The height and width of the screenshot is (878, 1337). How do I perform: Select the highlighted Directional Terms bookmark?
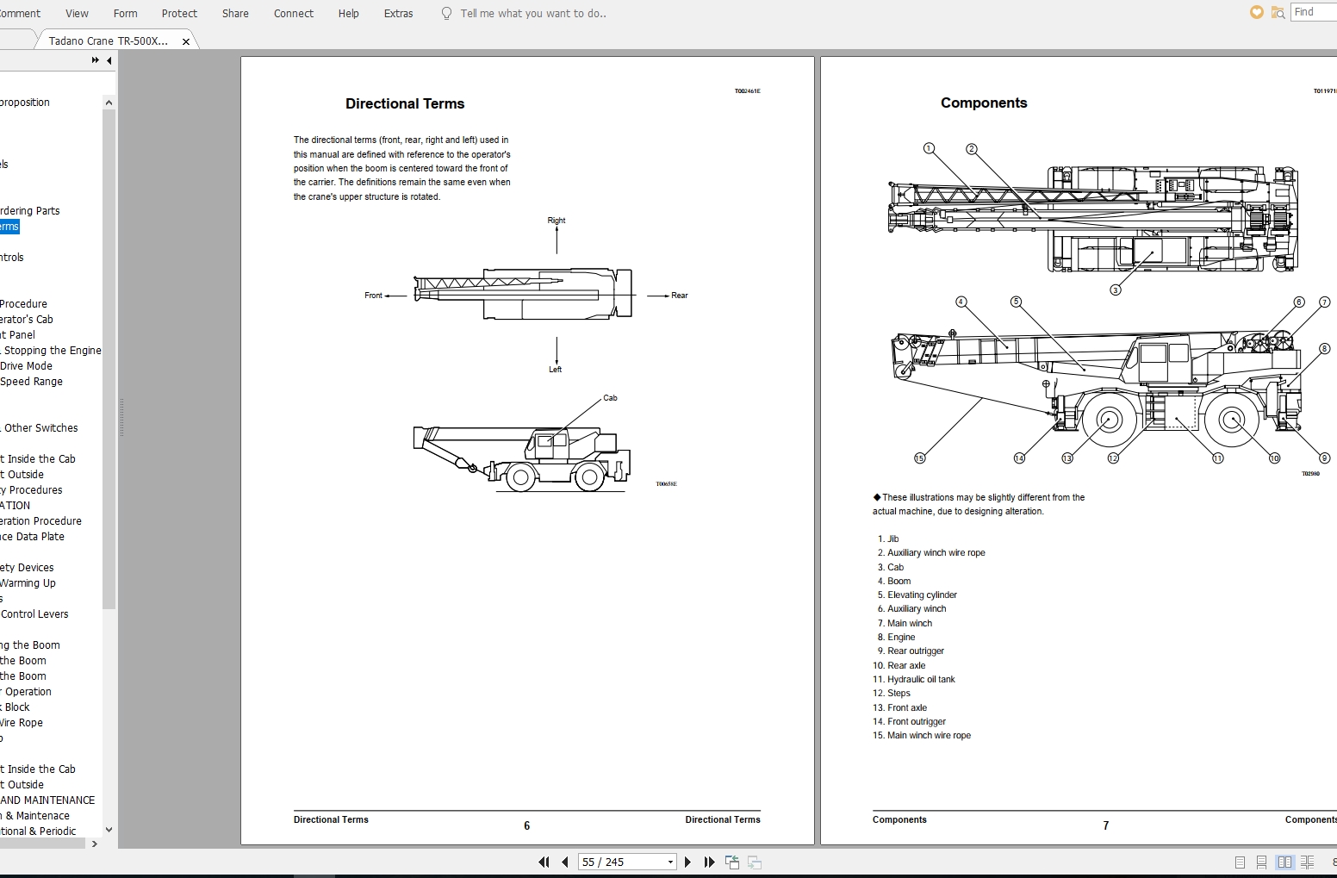9,226
